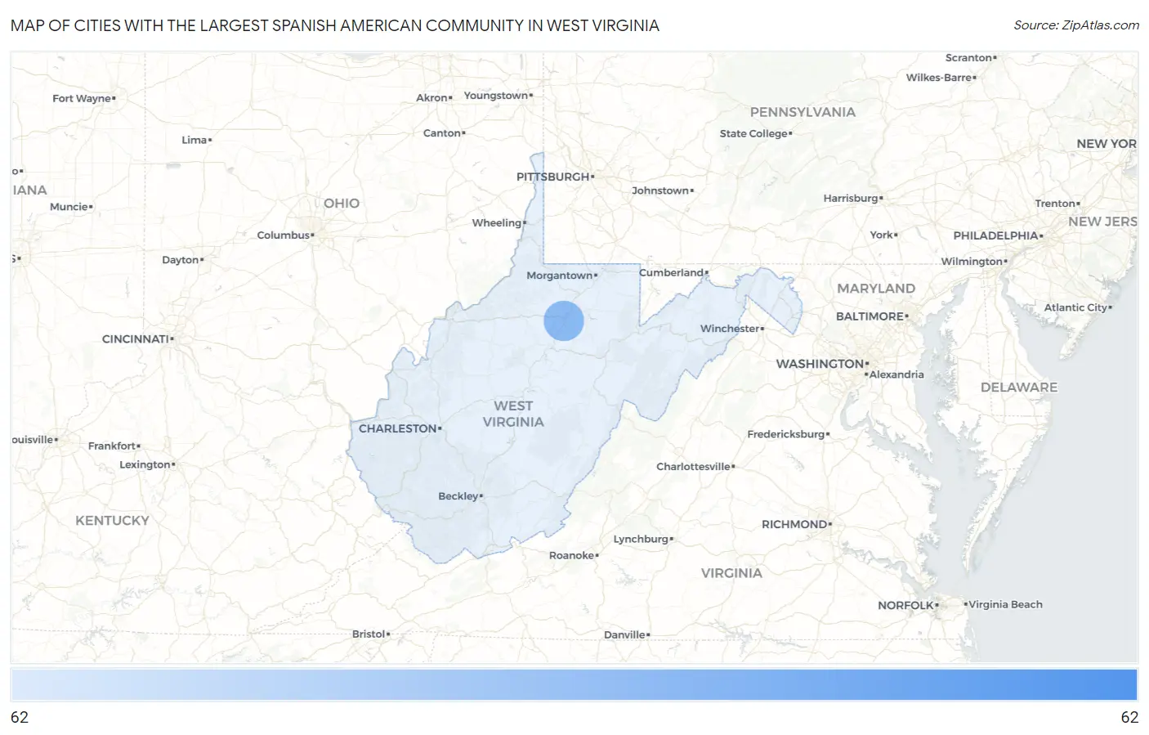The image size is (1149, 735).
Task: Select the Fredericksburg city label
Action: (786, 434)
